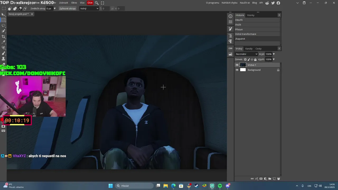The height and width of the screenshot is (190, 338).
Task: Toggle lock transparent pixels
Action: click(x=245, y=59)
